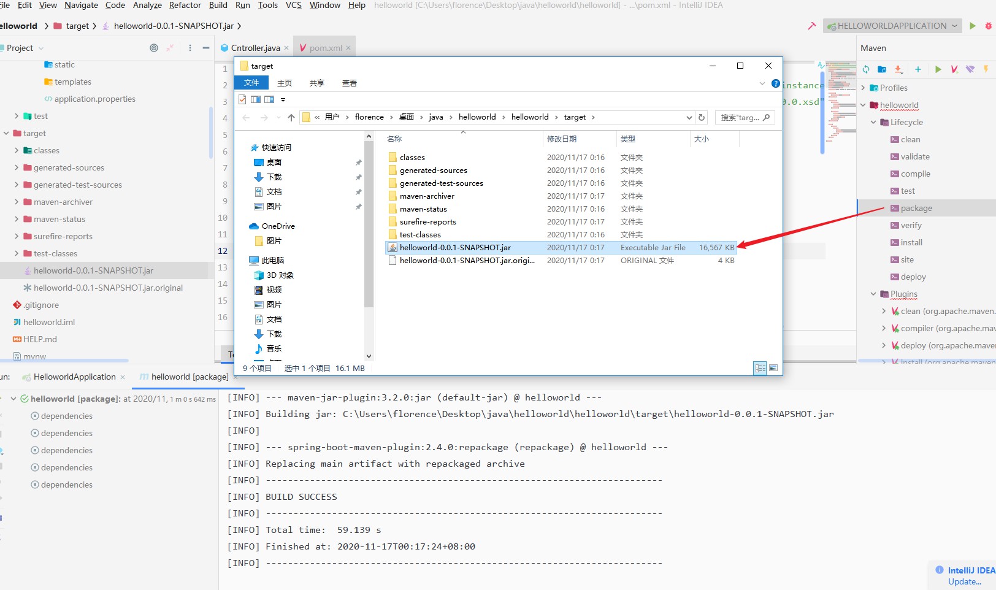Collapse the Lifecycle node in Maven
Screen dimensions: 996x590
tap(873, 122)
